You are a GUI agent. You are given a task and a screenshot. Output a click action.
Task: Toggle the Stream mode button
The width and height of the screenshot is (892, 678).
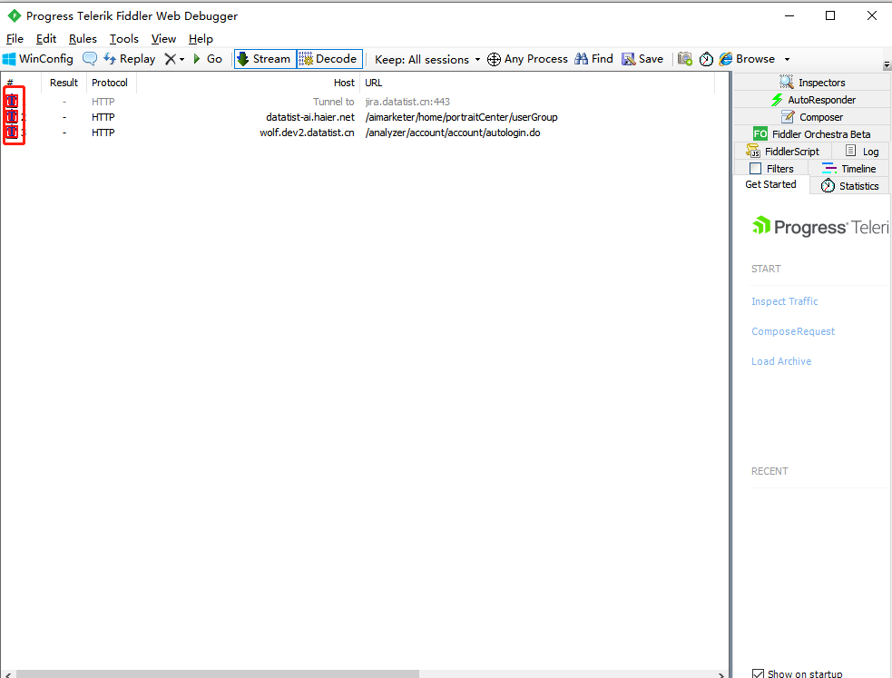(x=265, y=59)
